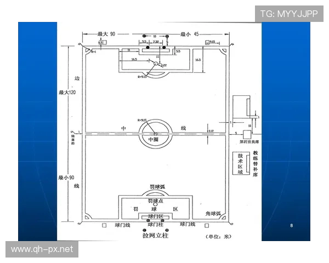
Task: Click the '教练替补席' vertical label
Action: coord(256,164)
